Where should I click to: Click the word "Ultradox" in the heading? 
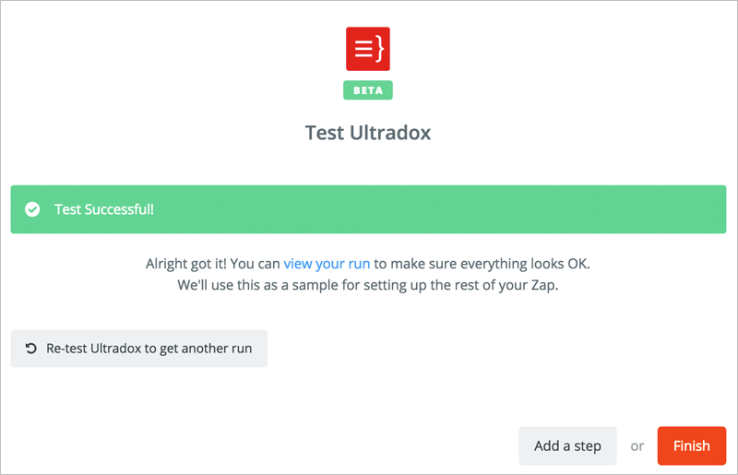click(390, 133)
